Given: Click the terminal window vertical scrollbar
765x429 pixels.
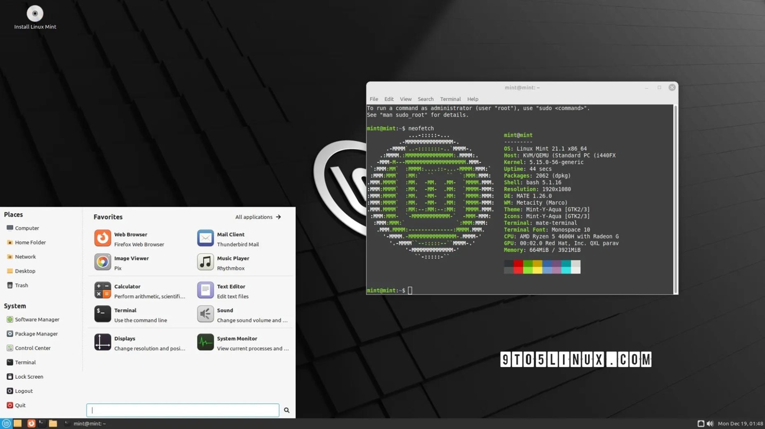Looking at the screenshot, I should coord(676,199).
